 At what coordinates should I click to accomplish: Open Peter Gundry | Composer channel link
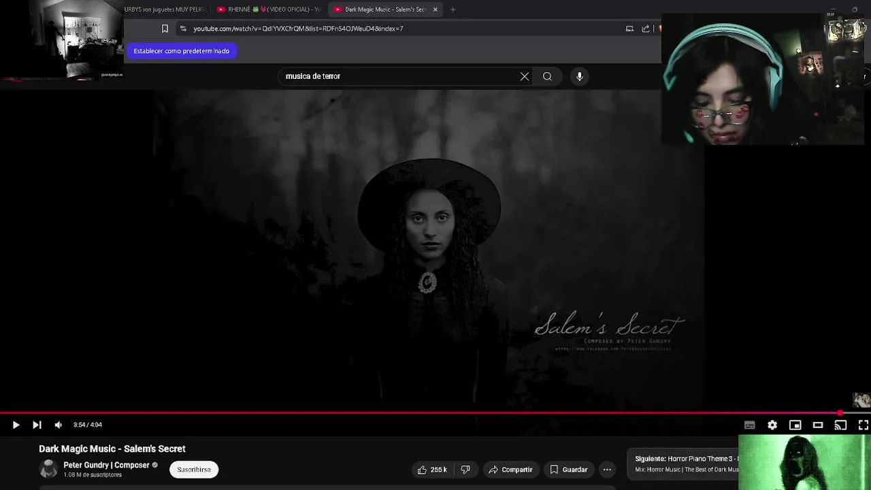[106, 465]
